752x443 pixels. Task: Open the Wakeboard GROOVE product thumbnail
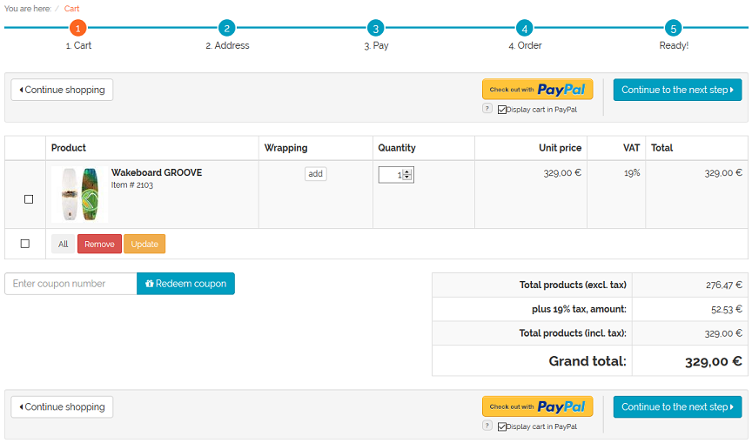(x=79, y=194)
